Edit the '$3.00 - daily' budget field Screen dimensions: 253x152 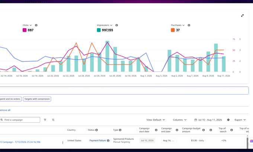pos(197,140)
